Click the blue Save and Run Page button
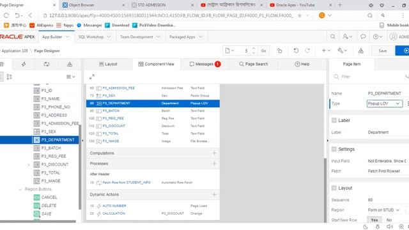Screen dimensions: 409x230 pos(403,50)
